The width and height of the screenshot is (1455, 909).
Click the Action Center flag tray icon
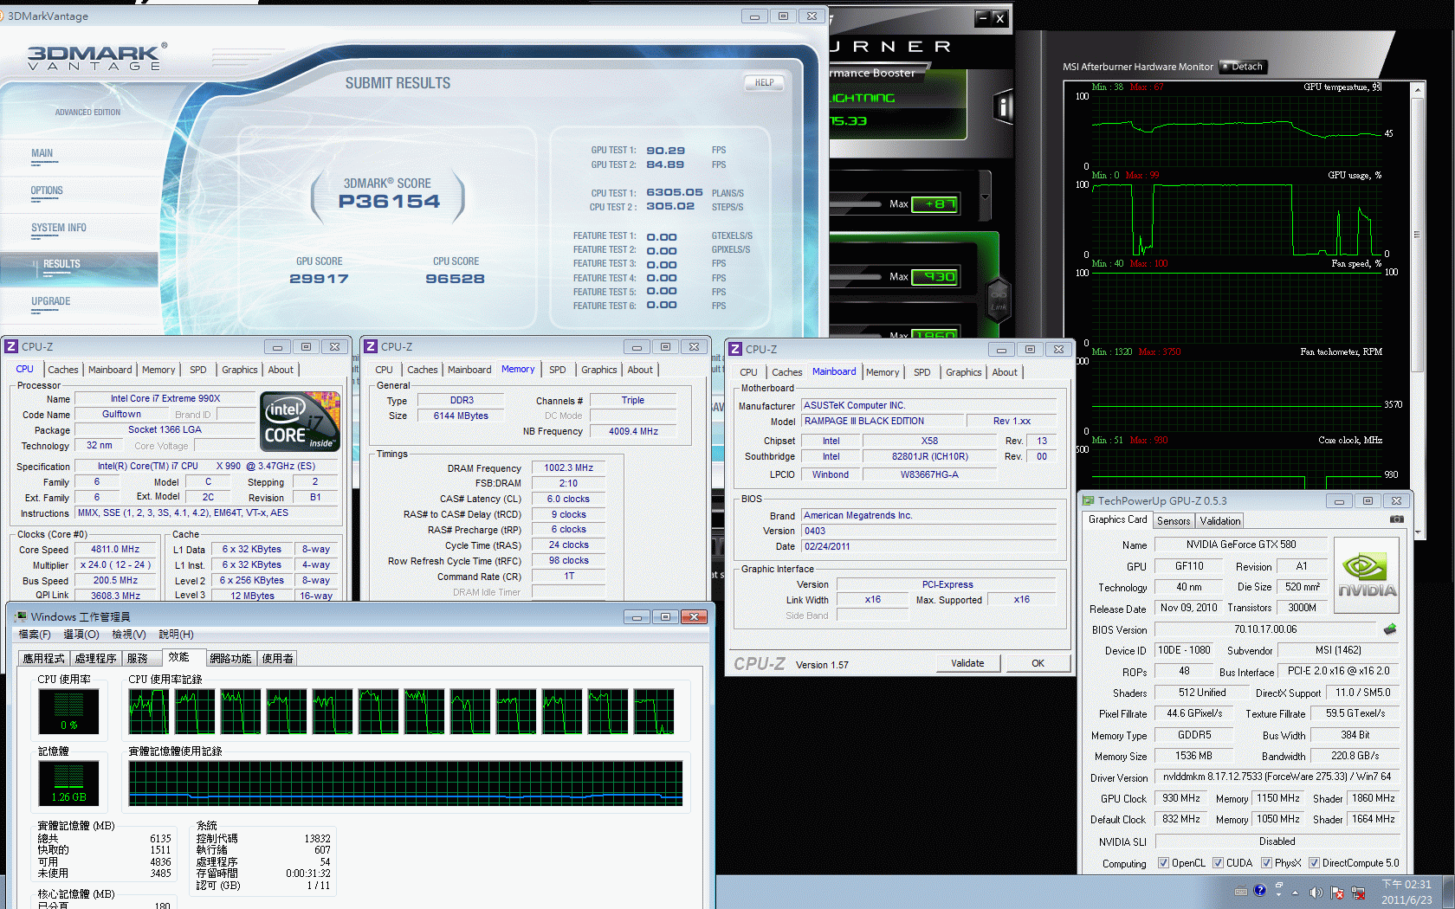pos(1337,893)
